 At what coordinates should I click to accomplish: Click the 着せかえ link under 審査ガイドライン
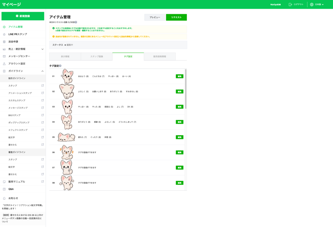[x=13, y=174]
